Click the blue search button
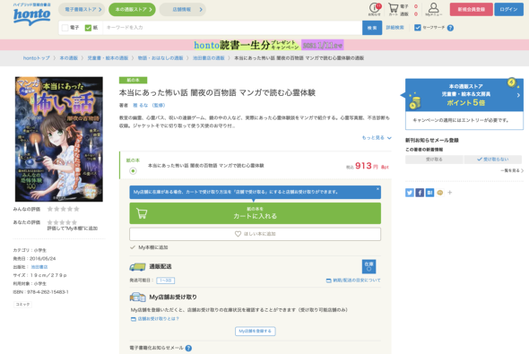The height and width of the screenshot is (354, 529). pos(372,28)
